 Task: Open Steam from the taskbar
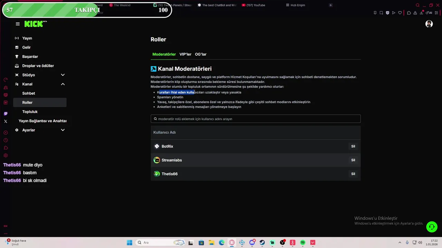pos(262,242)
